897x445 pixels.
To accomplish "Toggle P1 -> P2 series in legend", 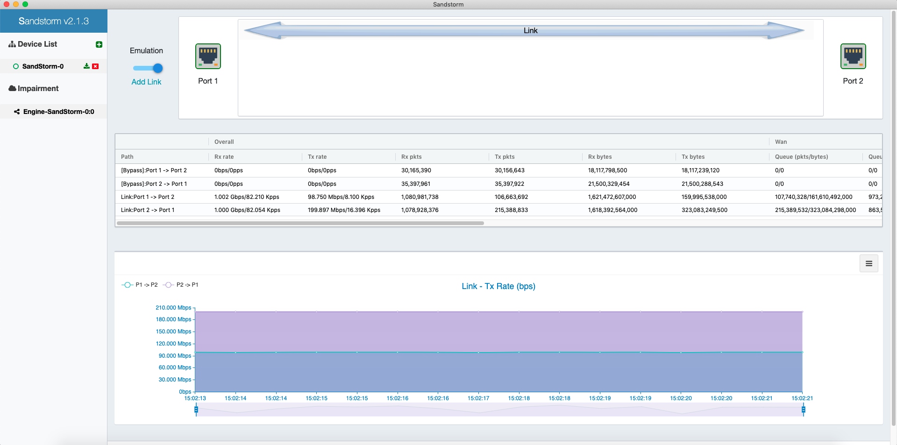I will coord(140,285).
